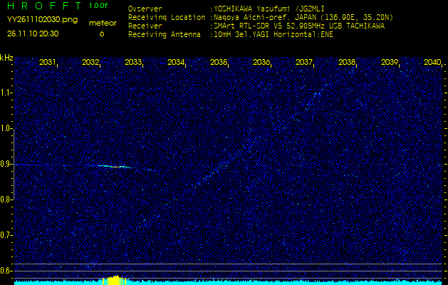448x285 pixels.
Task: Click the kHz axis unit label
Action: coord(6,58)
